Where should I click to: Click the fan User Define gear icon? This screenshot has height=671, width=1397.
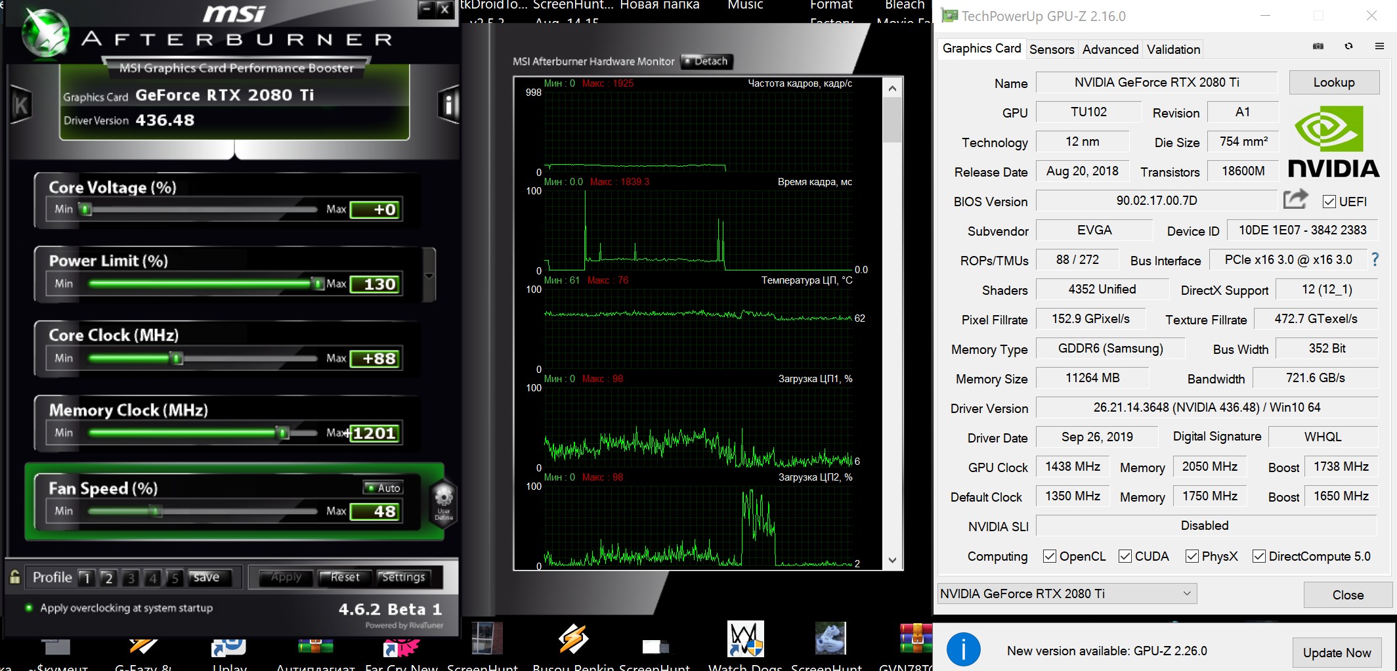(x=443, y=498)
